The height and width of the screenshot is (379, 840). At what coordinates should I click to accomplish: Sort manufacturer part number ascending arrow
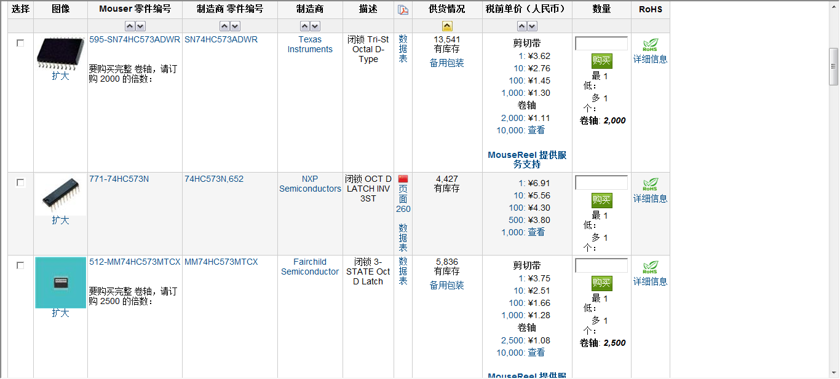click(224, 26)
